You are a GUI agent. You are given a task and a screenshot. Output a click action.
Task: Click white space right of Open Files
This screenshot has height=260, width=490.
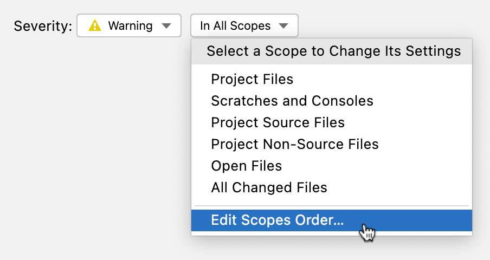(x=379, y=166)
